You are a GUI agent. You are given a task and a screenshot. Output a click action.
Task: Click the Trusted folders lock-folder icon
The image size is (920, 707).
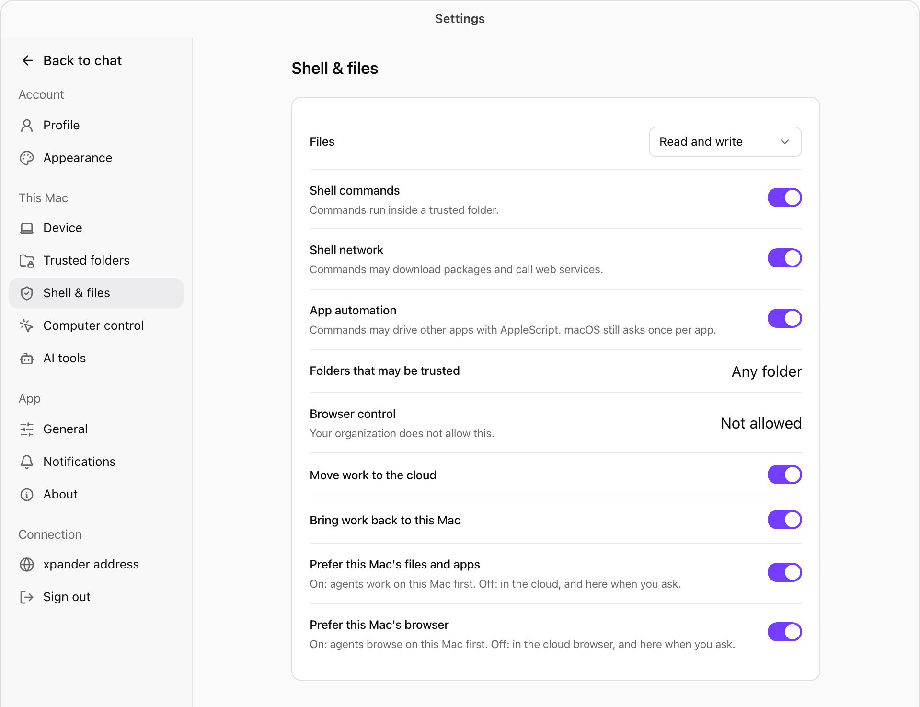(27, 261)
